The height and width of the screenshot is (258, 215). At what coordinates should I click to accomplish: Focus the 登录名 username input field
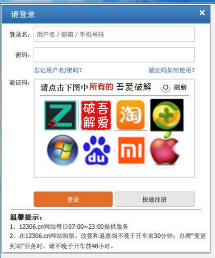coord(114,34)
